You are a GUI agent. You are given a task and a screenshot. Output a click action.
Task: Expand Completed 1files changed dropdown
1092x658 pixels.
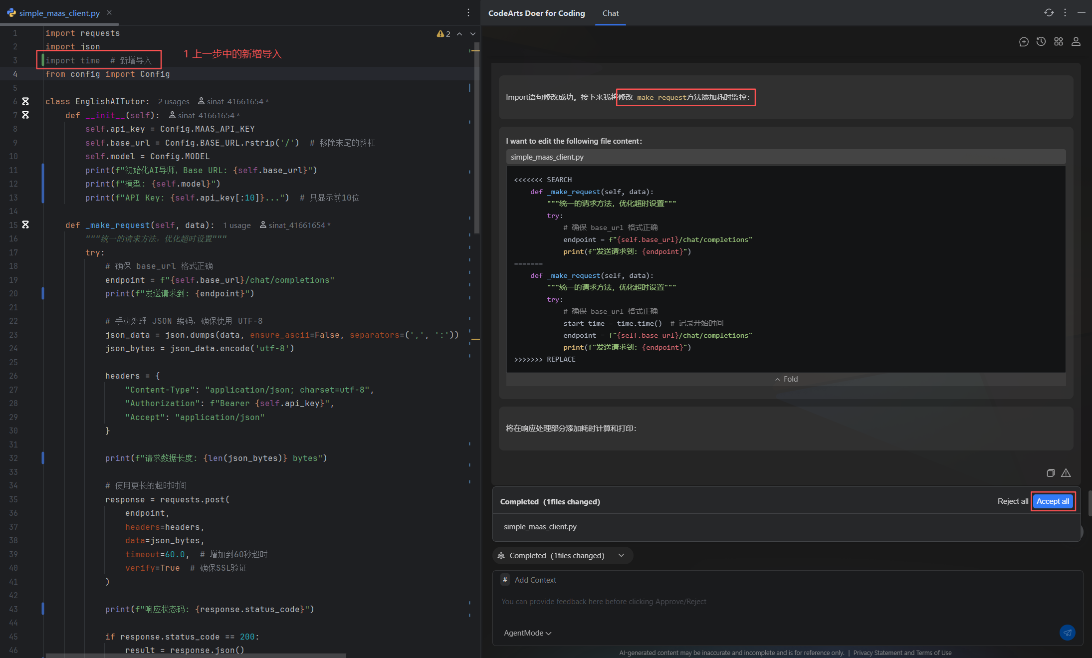tap(621, 555)
